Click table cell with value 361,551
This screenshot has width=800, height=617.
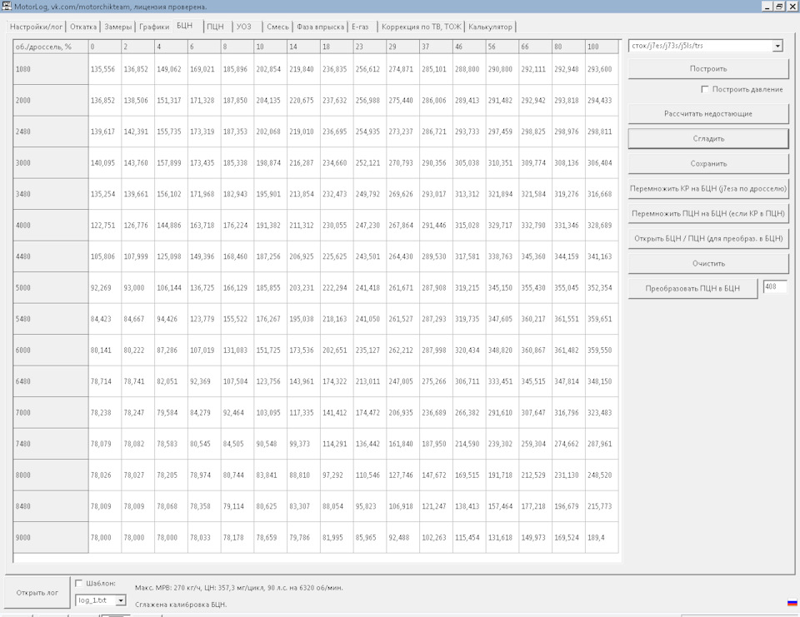click(x=568, y=319)
